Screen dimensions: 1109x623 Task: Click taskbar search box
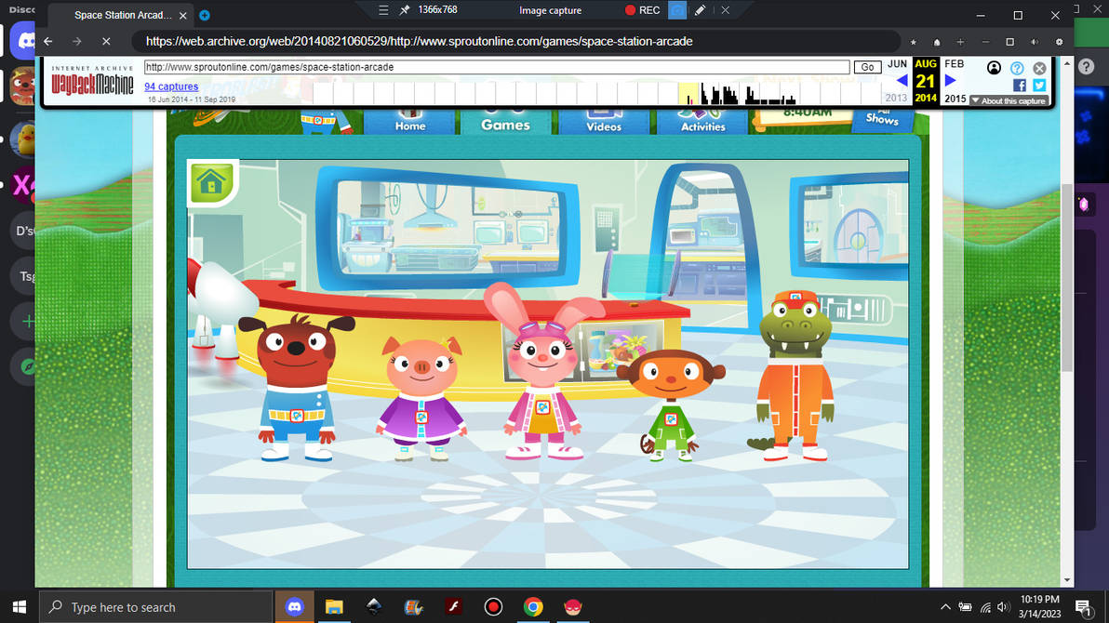pos(155,607)
